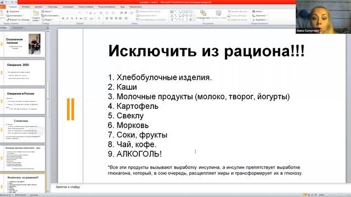Switch to the Дизайн ribbon tab
The height and width of the screenshot is (197, 351).
[38, 7]
